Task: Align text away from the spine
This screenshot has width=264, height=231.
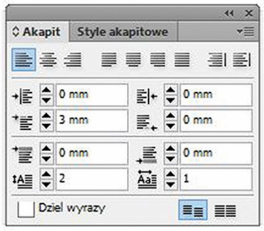Action: coord(242,60)
